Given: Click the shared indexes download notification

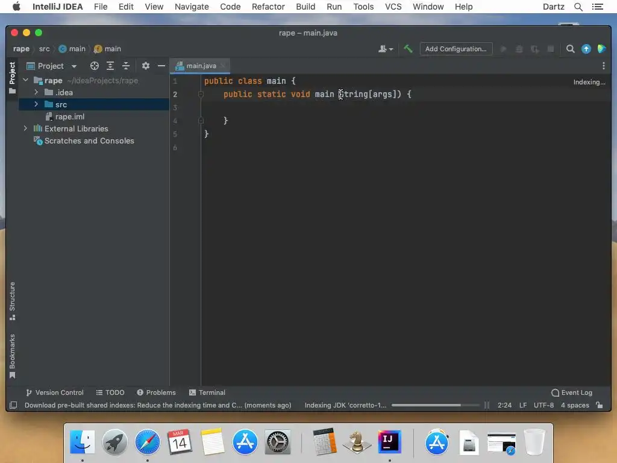Looking at the screenshot, I should point(158,405).
